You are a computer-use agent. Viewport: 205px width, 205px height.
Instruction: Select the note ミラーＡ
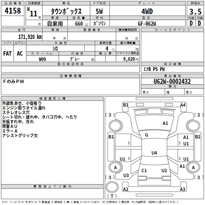(10, 131)
